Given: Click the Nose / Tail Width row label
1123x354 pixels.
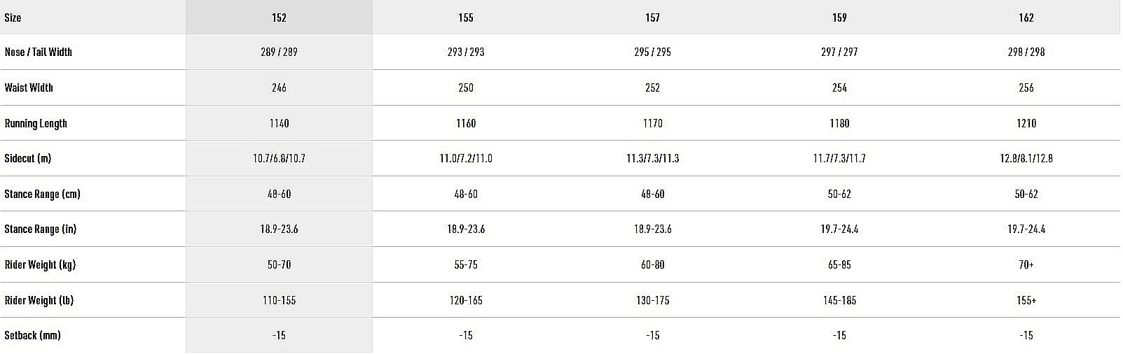Looking at the screenshot, I should (x=39, y=52).
